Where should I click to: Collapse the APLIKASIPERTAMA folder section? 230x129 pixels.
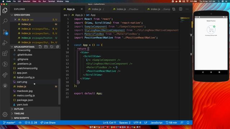[x=24, y=47]
